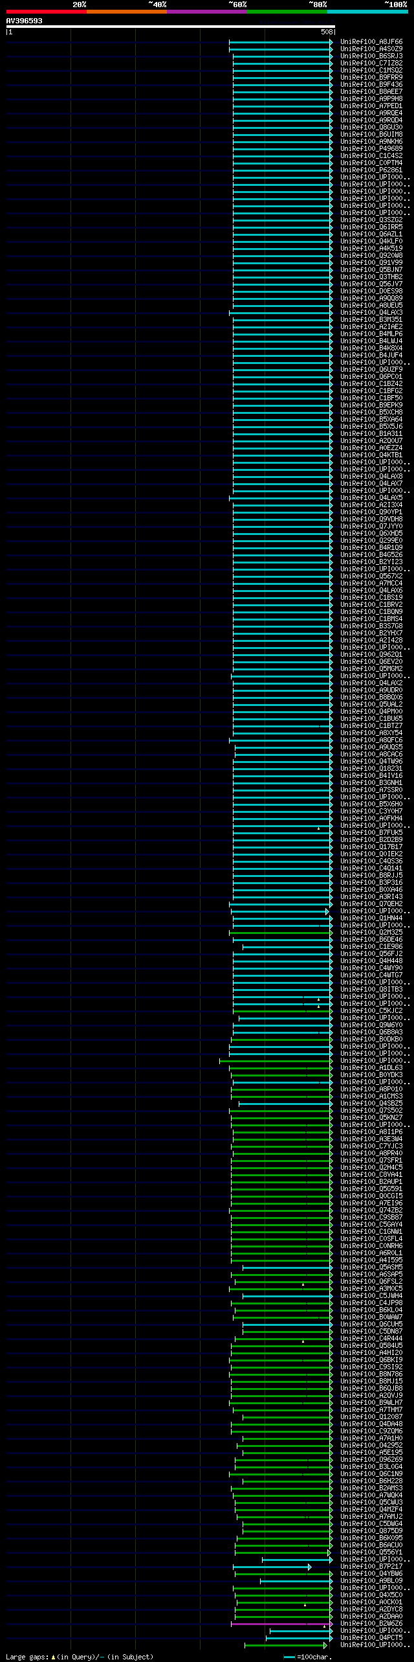Click the UniRef100_A7PED1 hit name
This screenshot has height=1662, width=414.
point(371,106)
